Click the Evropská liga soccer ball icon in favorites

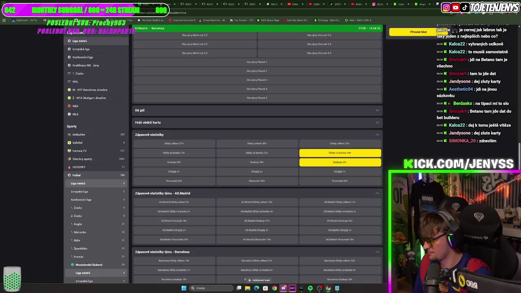69,49
